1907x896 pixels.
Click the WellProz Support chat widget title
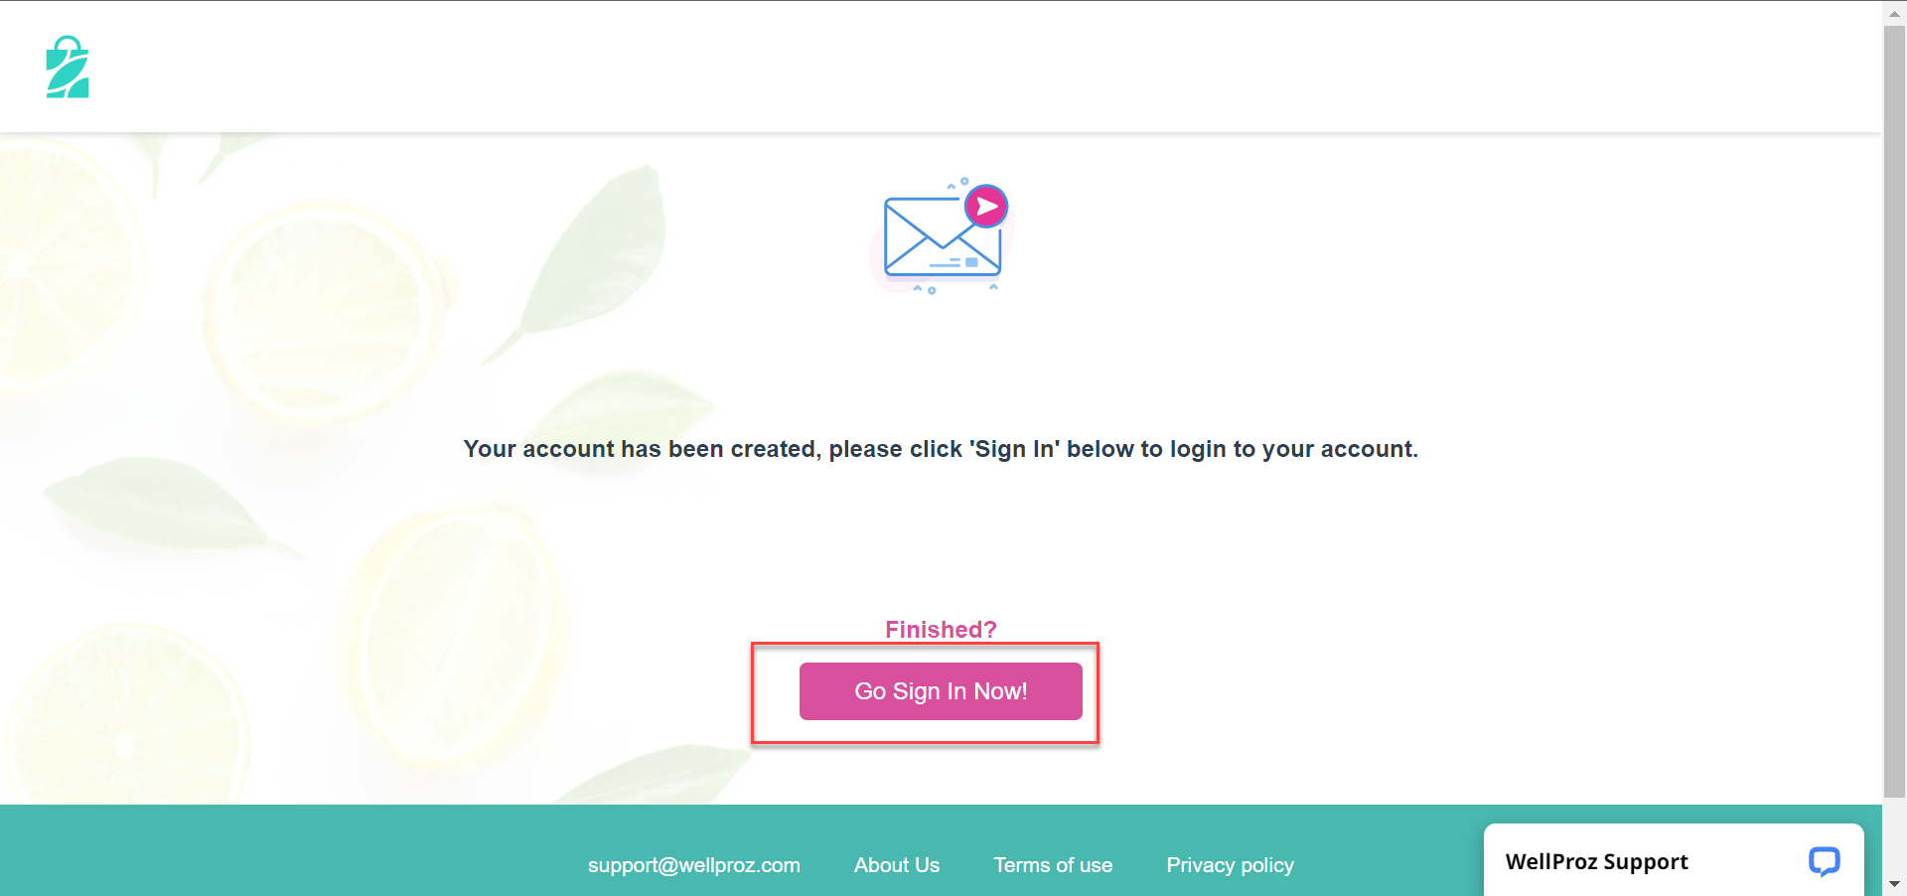[1596, 861]
